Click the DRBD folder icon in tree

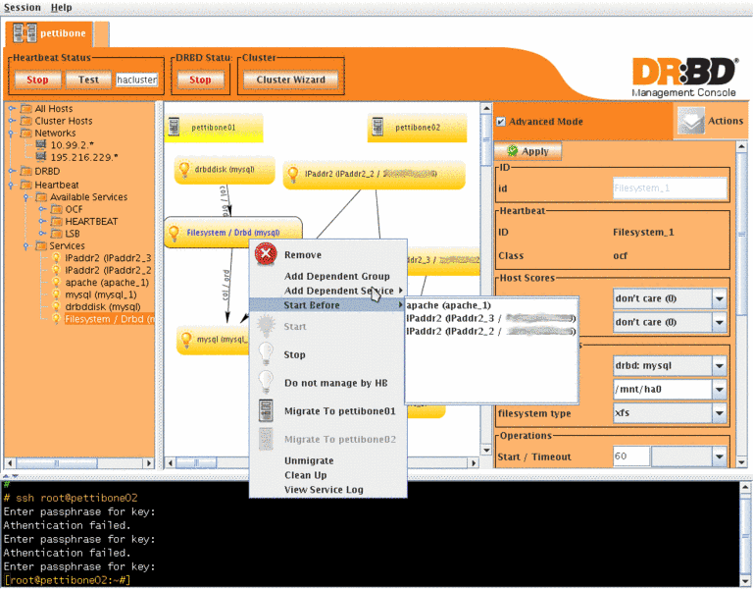pos(25,171)
